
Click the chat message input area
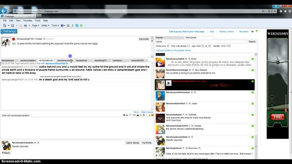coord(77,128)
